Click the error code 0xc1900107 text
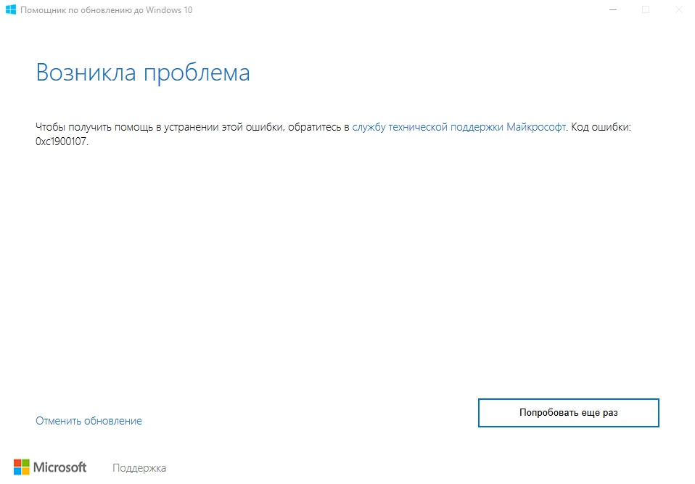 pyautogui.click(x=62, y=141)
